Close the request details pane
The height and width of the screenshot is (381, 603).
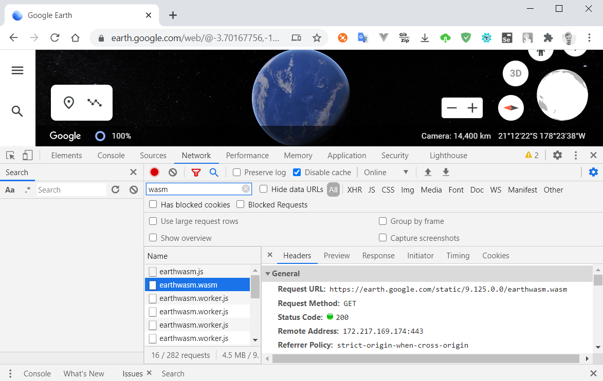[x=270, y=255]
